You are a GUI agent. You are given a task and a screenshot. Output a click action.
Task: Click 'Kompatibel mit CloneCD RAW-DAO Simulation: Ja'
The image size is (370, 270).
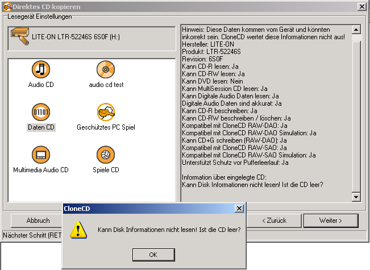tap(249, 133)
